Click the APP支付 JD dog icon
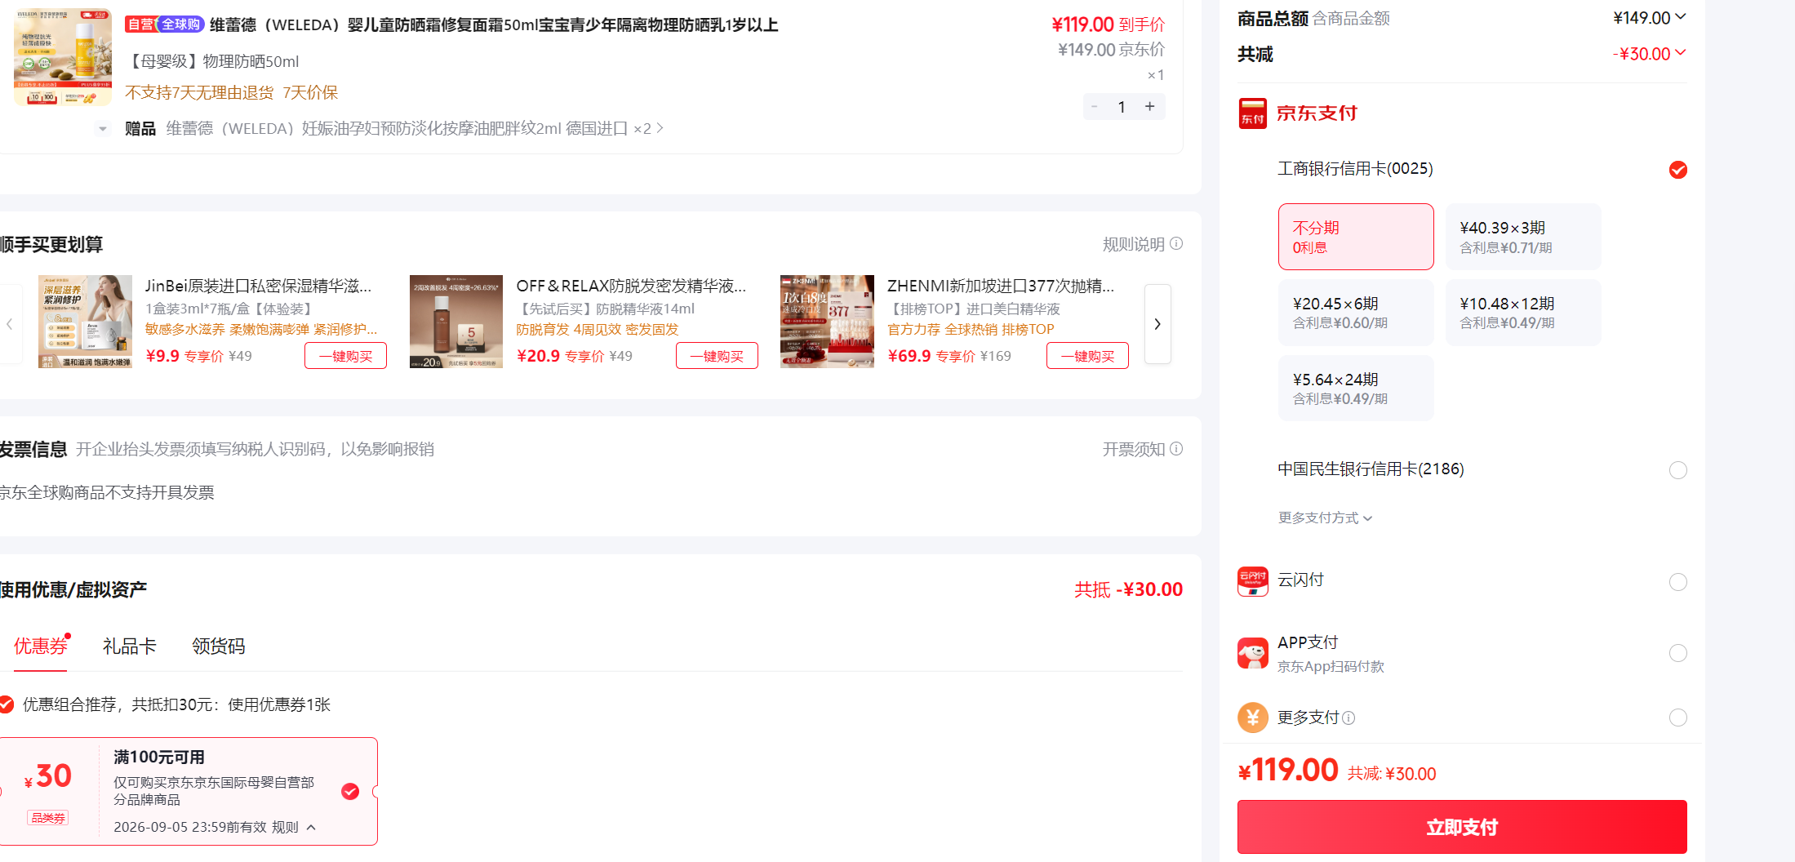The image size is (1795, 862). point(1252,653)
